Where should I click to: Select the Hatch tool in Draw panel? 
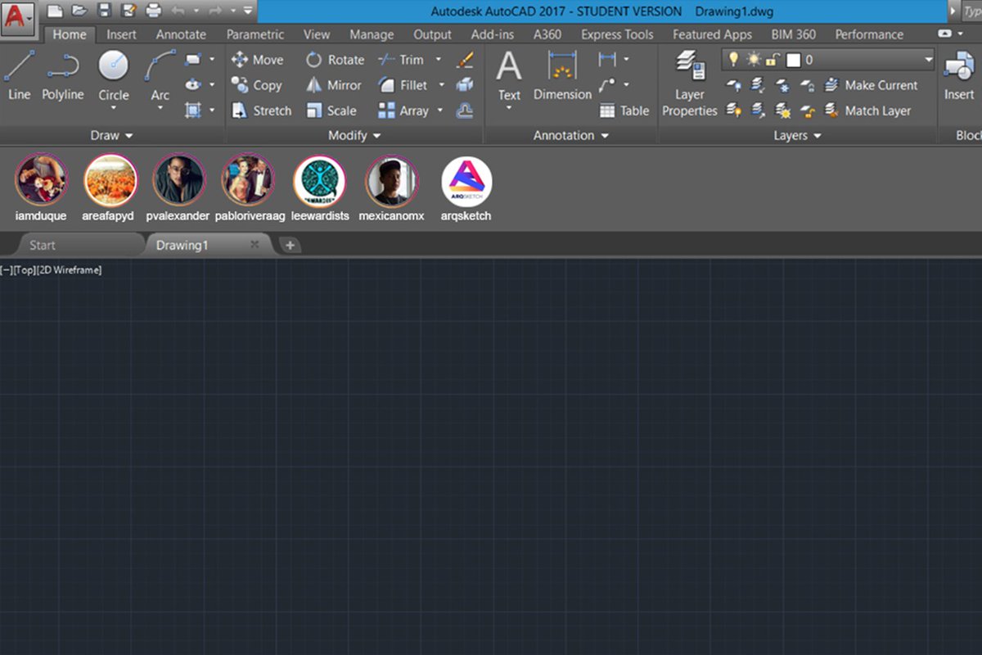[x=193, y=110]
